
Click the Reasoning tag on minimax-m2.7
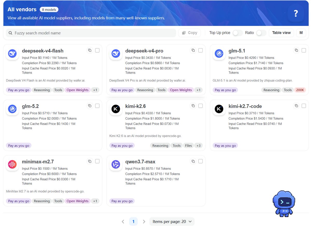42,201
